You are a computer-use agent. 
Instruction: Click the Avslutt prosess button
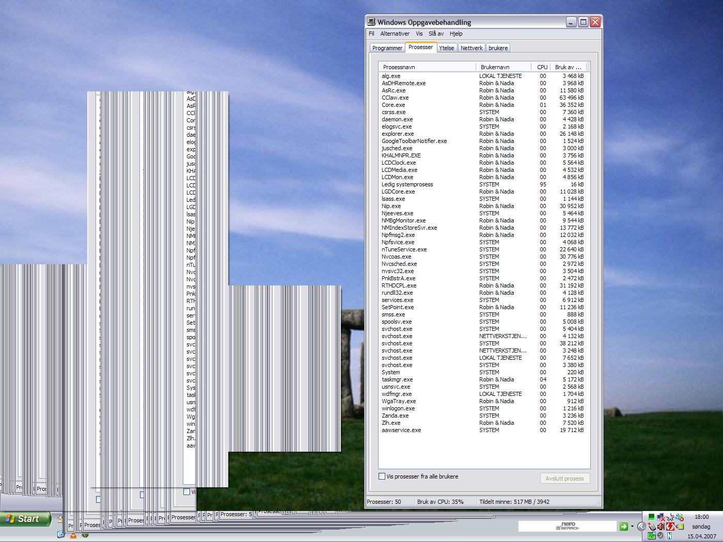[565, 479]
